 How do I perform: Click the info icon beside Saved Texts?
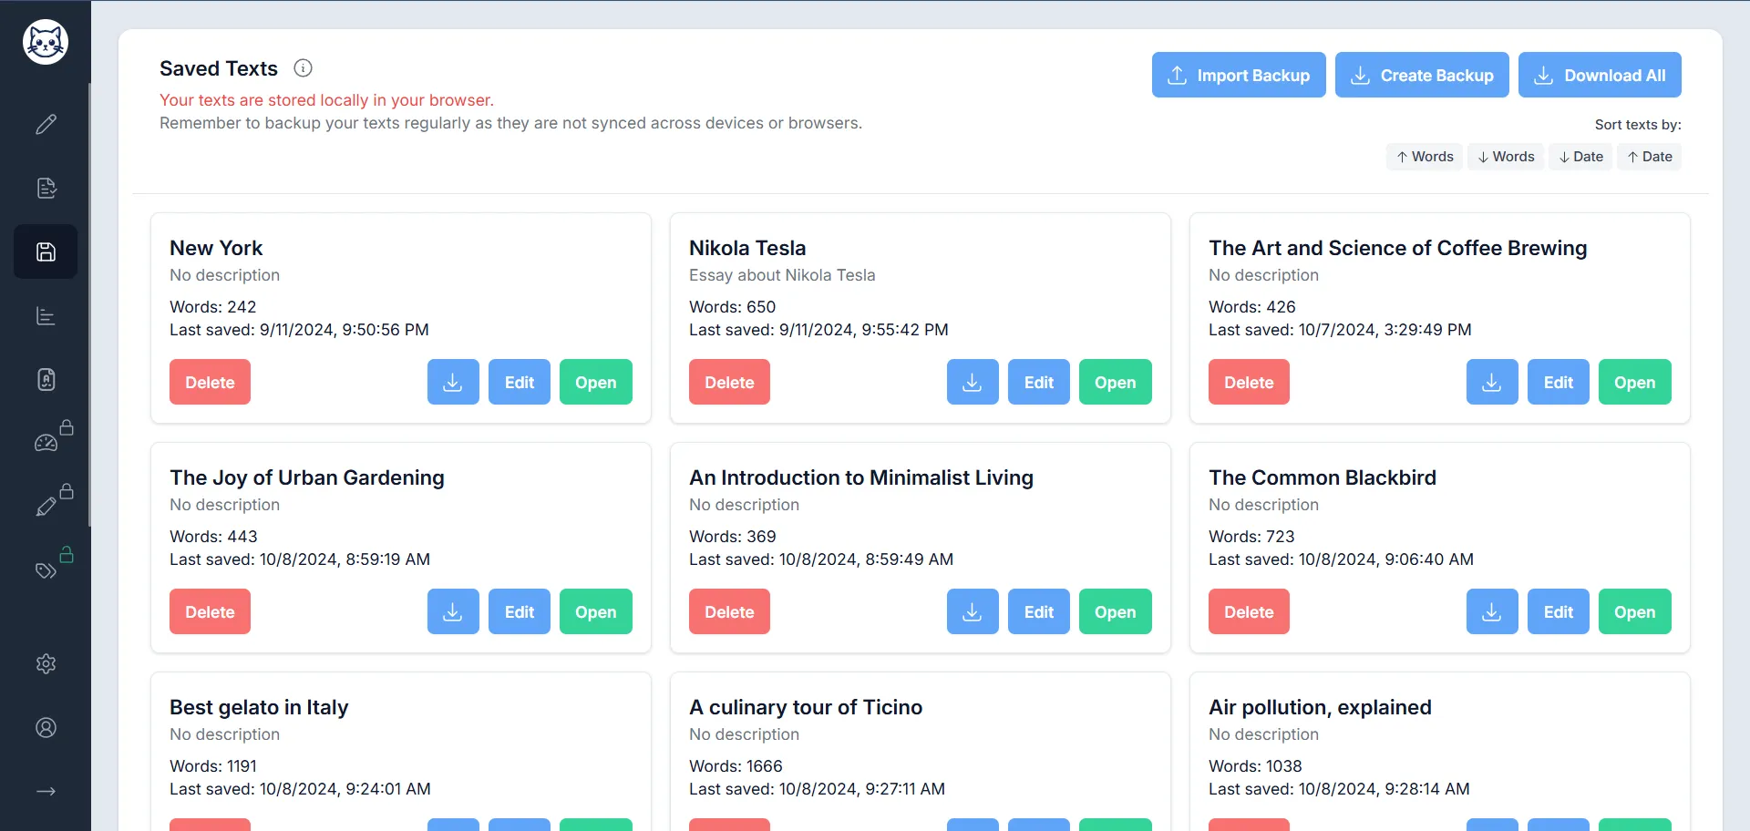(303, 68)
